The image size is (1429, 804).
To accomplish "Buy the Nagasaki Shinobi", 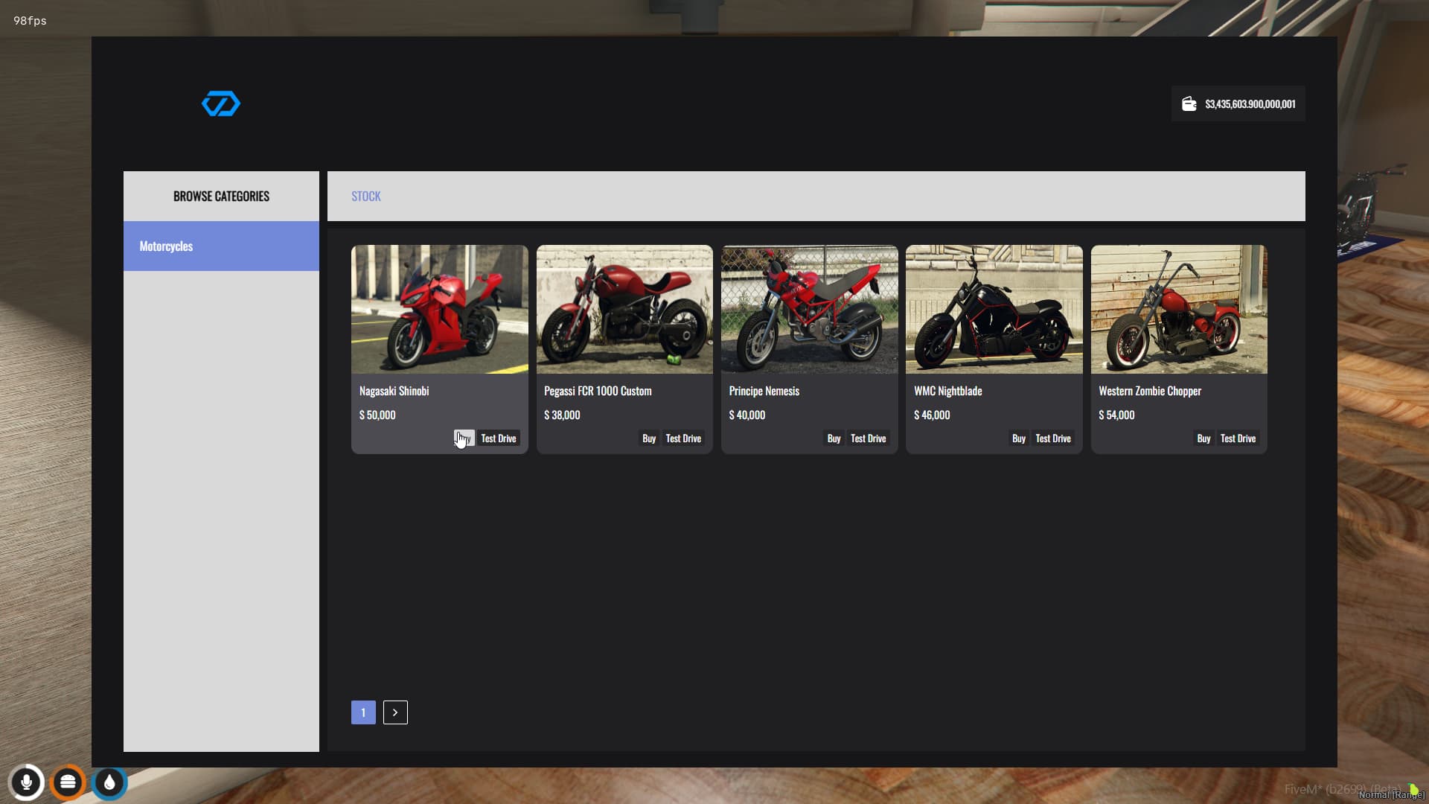I will pyautogui.click(x=464, y=438).
